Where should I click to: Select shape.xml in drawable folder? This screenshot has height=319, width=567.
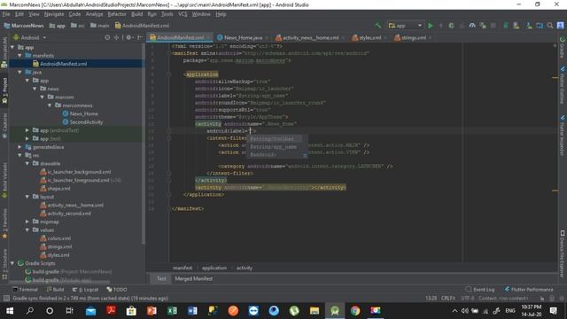(58, 189)
